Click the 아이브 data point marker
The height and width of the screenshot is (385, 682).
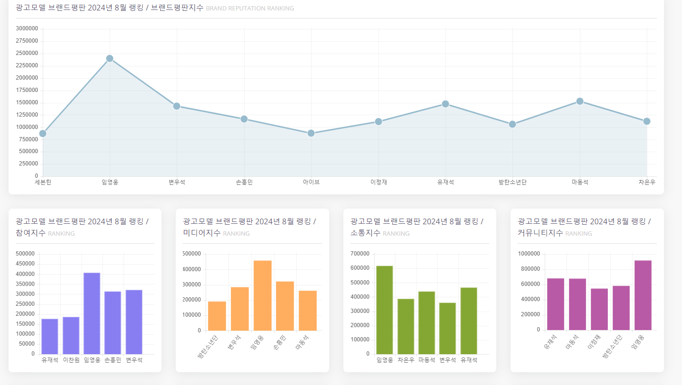click(x=311, y=133)
